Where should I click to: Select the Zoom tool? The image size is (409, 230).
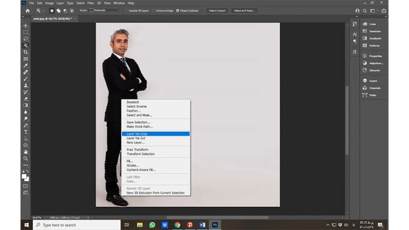[26, 158]
